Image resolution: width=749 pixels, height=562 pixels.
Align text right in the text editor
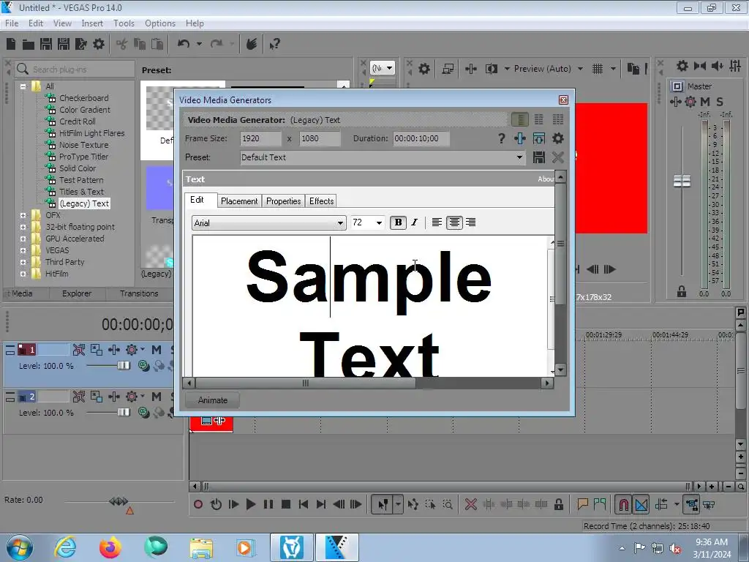470,222
